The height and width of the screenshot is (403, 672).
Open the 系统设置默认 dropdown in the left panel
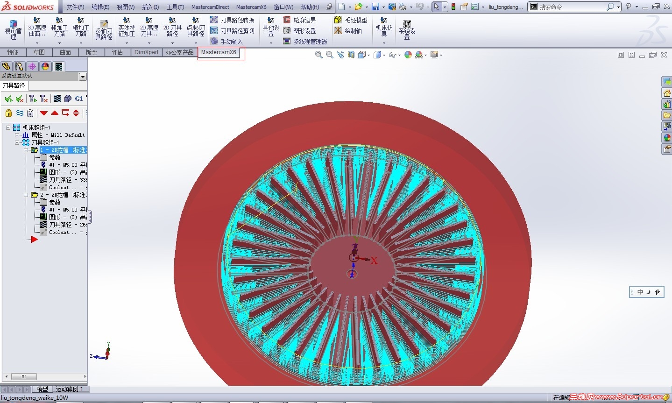coord(83,77)
